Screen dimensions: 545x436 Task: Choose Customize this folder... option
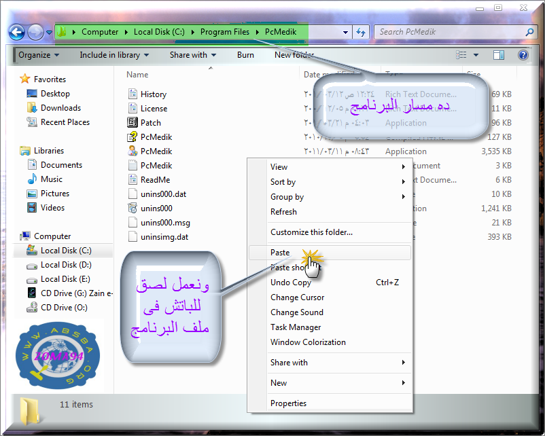(330, 232)
